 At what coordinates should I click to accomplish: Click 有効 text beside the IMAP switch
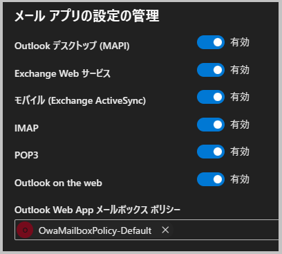[240, 125]
